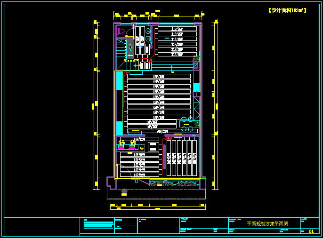Select the drawing title 平面规划方案平面图
Image resolution: width=323 pixels, height=238 pixels.
coord(267,224)
